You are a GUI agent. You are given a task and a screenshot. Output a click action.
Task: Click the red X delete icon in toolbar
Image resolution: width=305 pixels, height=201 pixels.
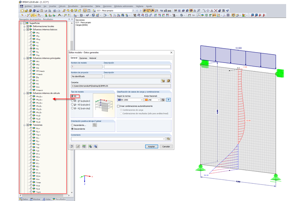click(x=216, y=11)
